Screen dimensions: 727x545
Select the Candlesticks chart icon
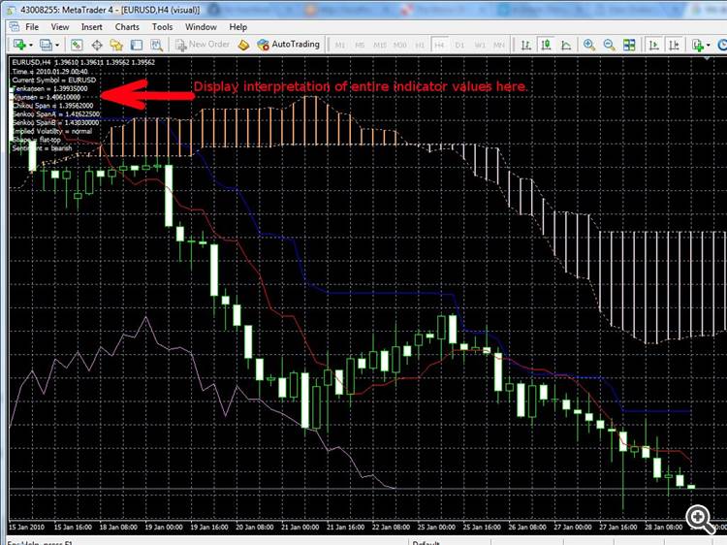pyautogui.click(x=546, y=45)
